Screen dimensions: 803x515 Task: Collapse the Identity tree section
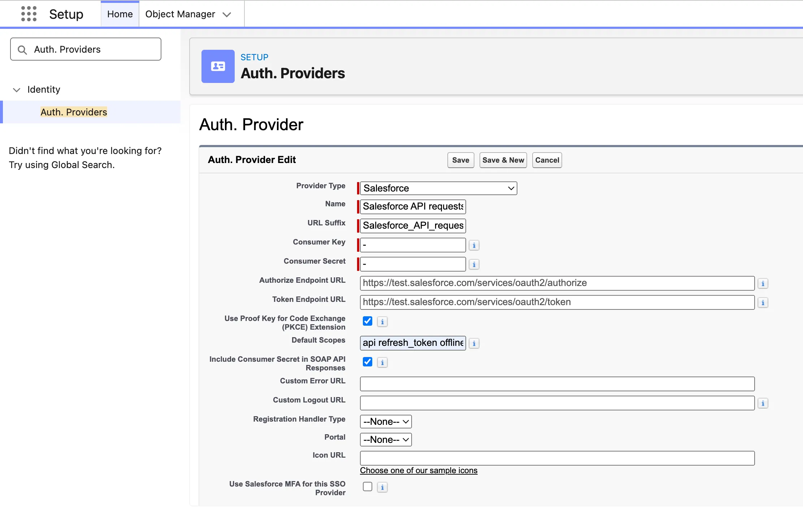coord(17,90)
